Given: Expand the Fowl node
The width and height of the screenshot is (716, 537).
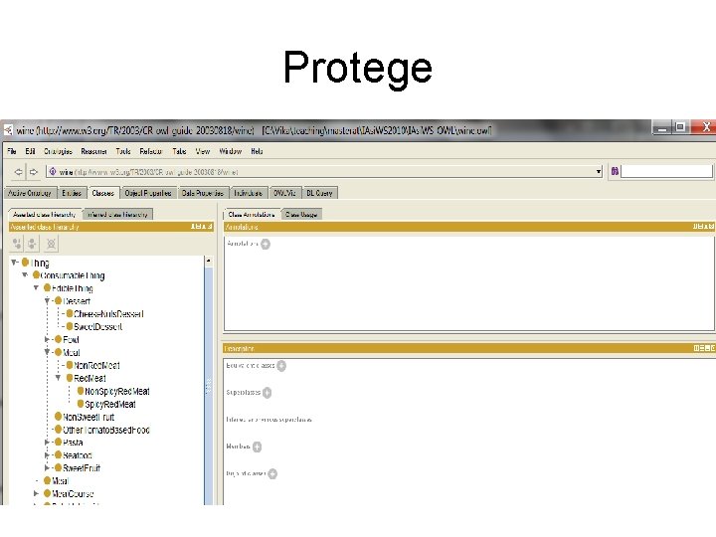Looking at the screenshot, I should pyautogui.click(x=47, y=339).
